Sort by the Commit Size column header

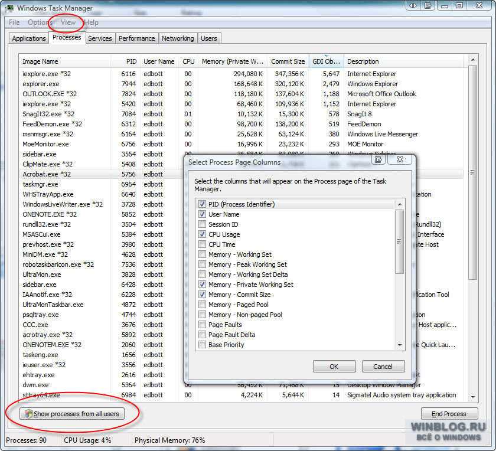point(288,61)
